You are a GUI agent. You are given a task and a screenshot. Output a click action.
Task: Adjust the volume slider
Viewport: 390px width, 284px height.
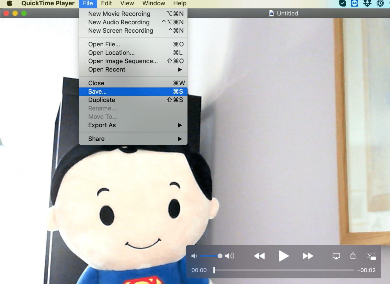coord(211,256)
